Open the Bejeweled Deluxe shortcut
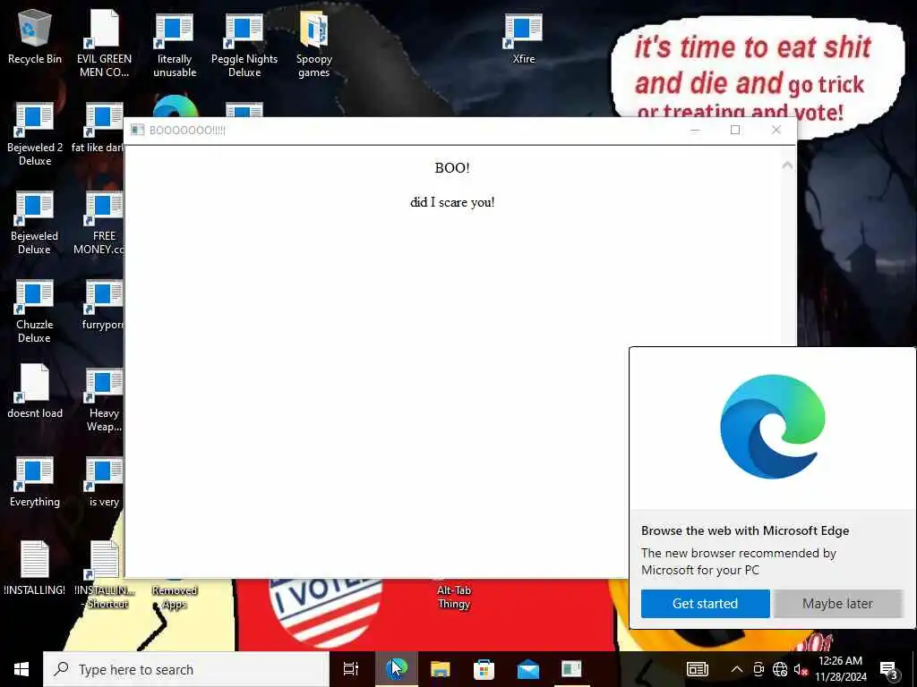Screen dimensions: 917x687 point(35,223)
